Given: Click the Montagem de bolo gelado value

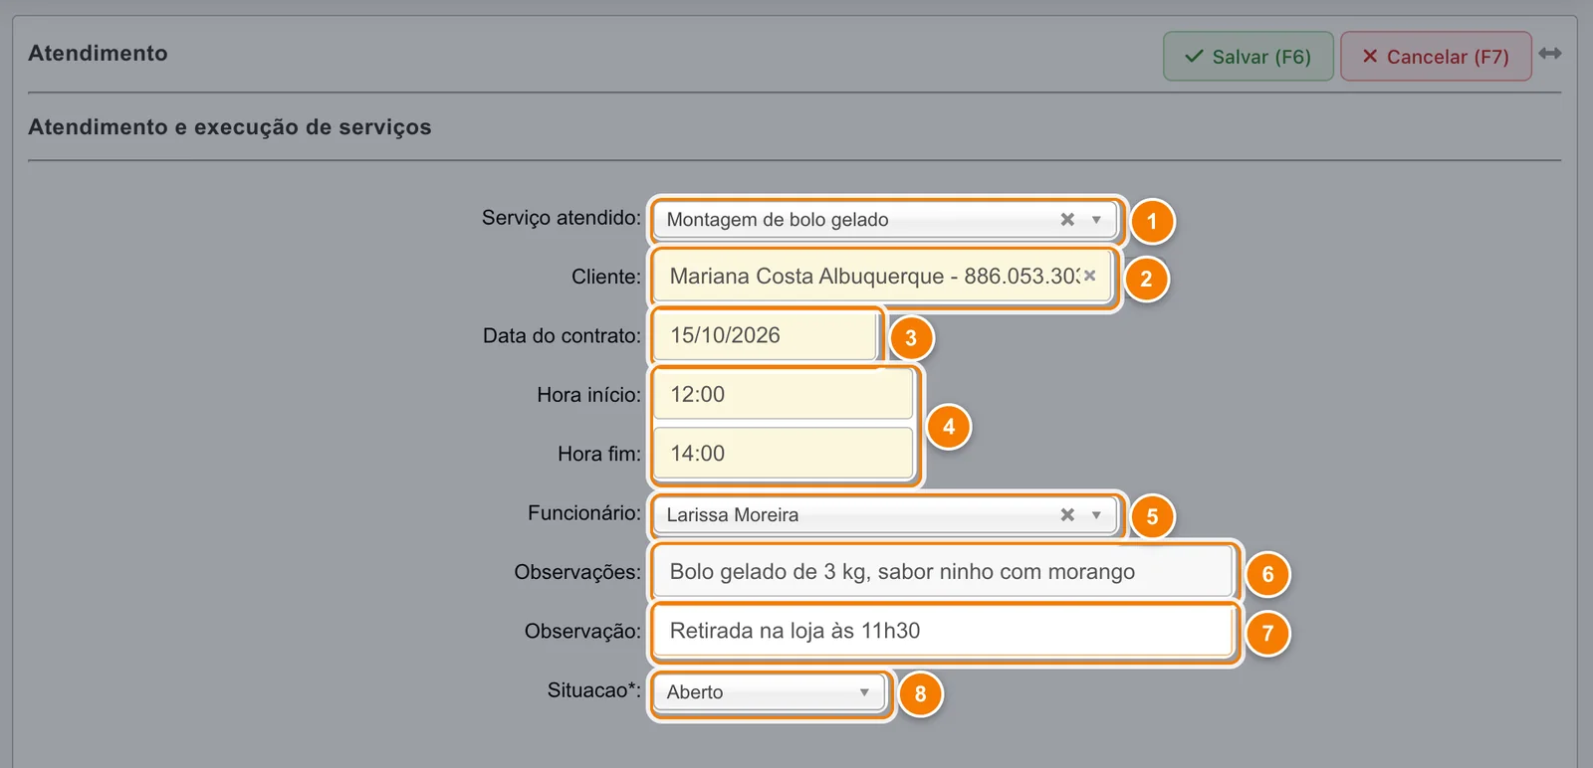Looking at the screenshot, I should coord(778,220).
